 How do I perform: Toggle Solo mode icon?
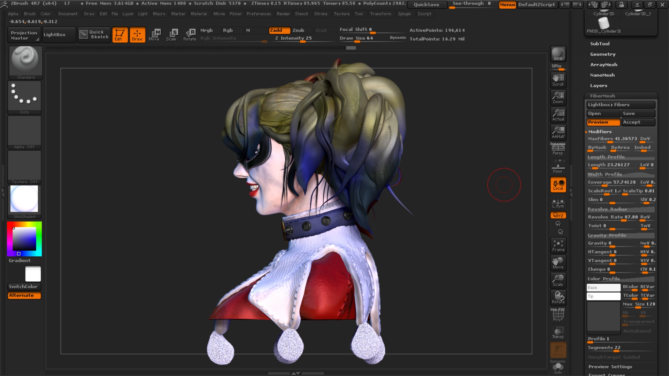coord(558,368)
